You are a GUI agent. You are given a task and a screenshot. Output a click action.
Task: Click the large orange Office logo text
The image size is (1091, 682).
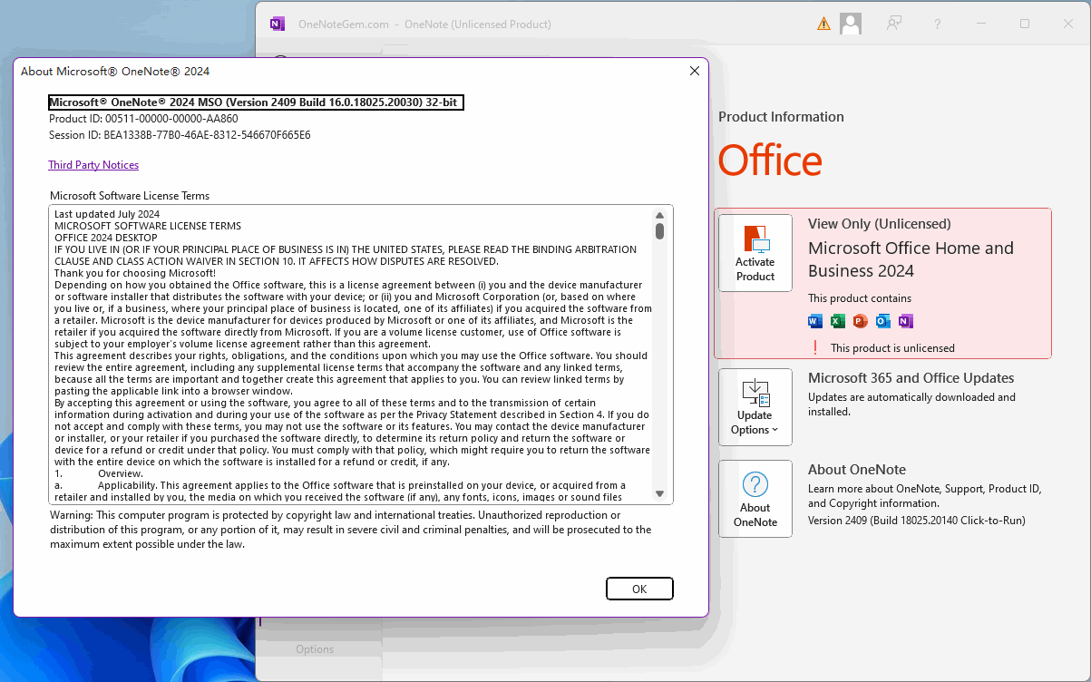click(x=770, y=161)
